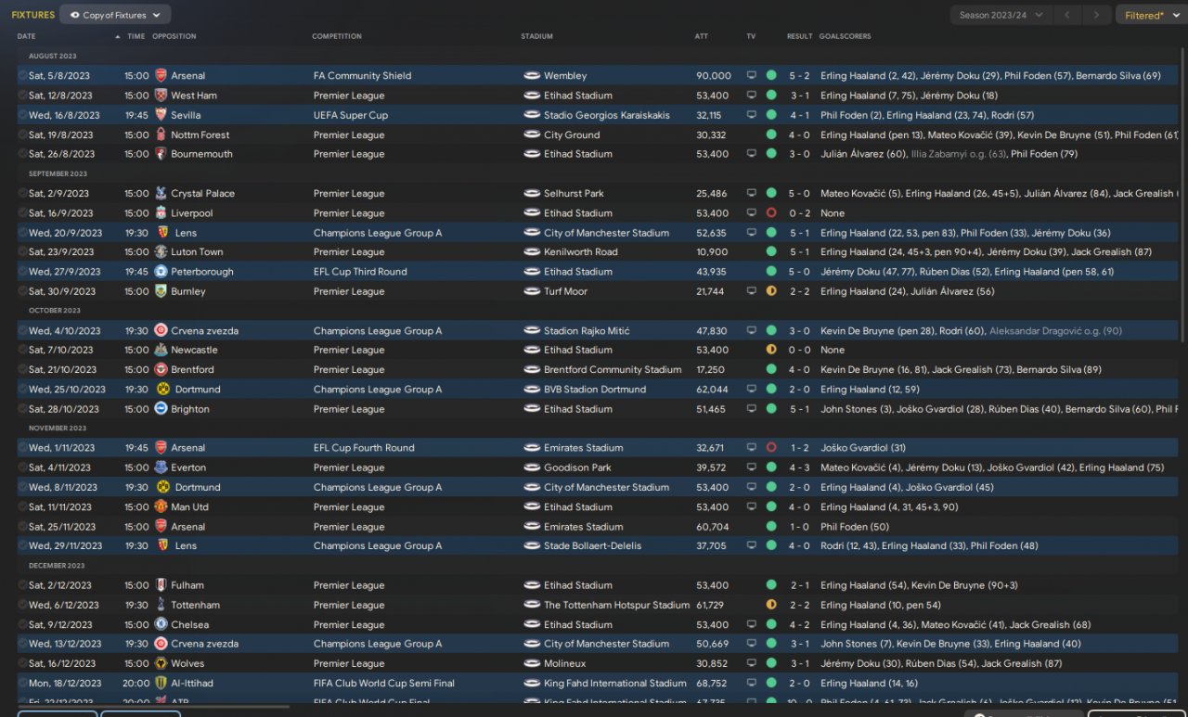1188x717 pixels.
Task: Click the Stadio Georgios Karaiskakis stadium name
Action: 609,115
